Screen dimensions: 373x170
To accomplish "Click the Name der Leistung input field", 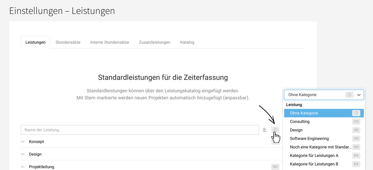I will pos(107,130).
